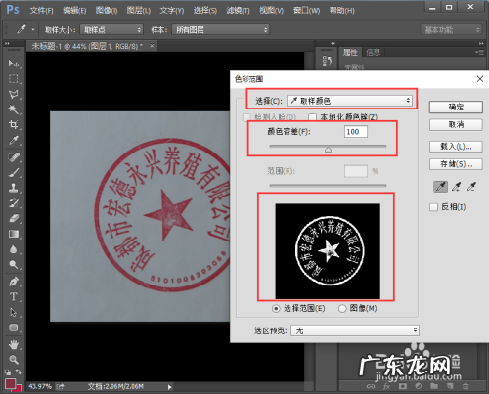Select the Hand tool
This screenshot has width=489, height=394.
[14, 344]
